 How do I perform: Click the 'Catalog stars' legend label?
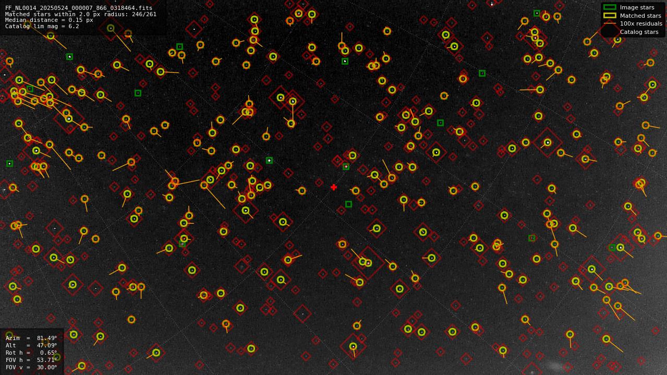pos(639,32)
